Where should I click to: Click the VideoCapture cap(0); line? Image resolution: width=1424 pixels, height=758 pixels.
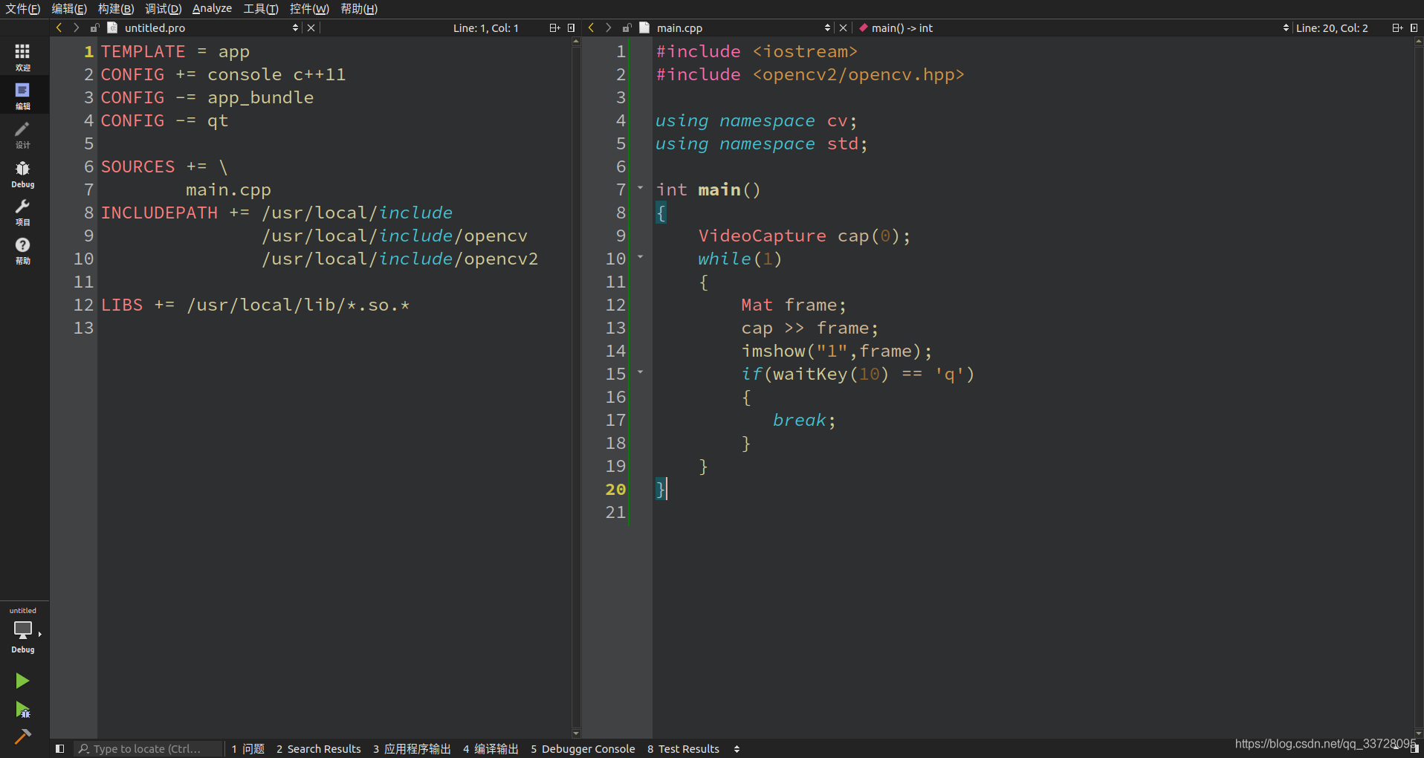click(804, 236)
